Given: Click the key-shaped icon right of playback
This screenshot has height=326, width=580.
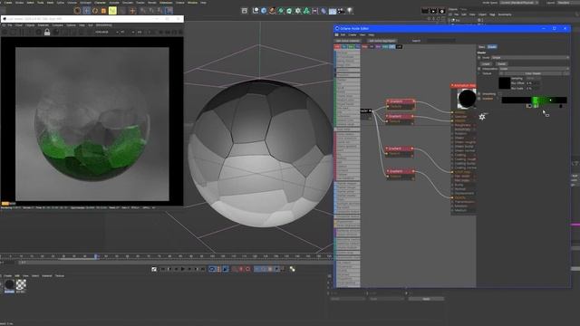Looking at the screenshot, I should coord(292,269).
